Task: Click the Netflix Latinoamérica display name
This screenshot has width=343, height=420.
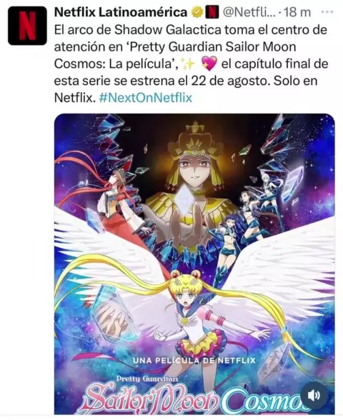Action: [x=121, y=12]
